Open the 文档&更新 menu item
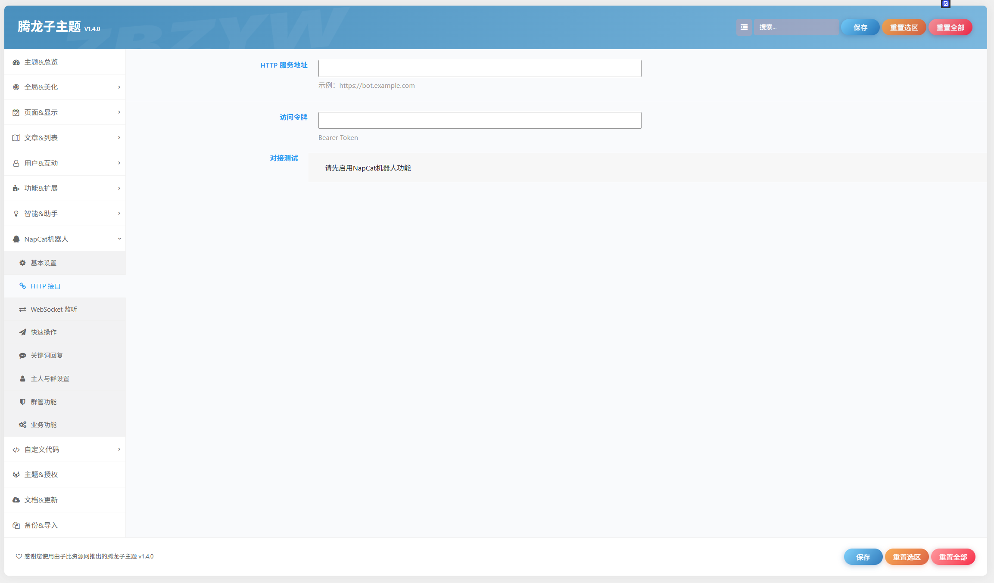 pos(65,500)
